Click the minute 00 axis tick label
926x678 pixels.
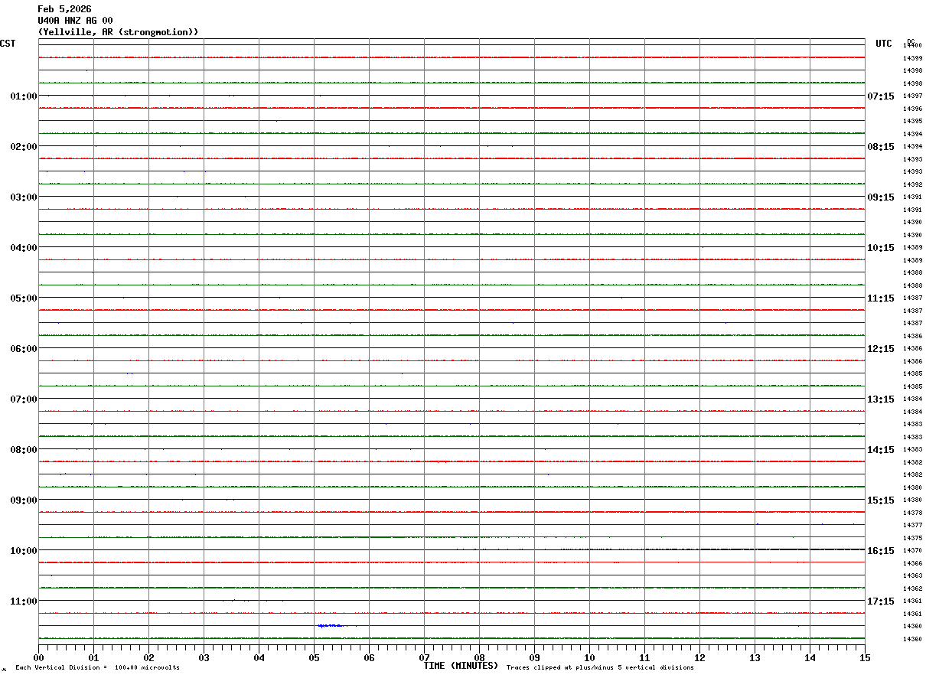(39, 658)
